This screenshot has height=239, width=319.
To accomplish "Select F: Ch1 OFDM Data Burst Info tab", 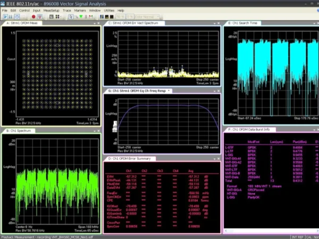I will (x=250, y=130).
